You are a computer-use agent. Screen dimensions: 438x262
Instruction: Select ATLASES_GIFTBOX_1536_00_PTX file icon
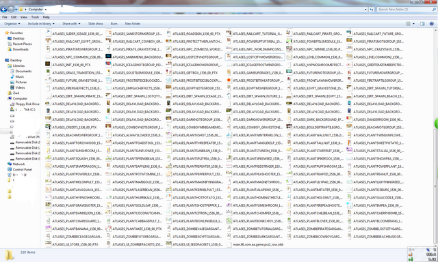(168, 72)
